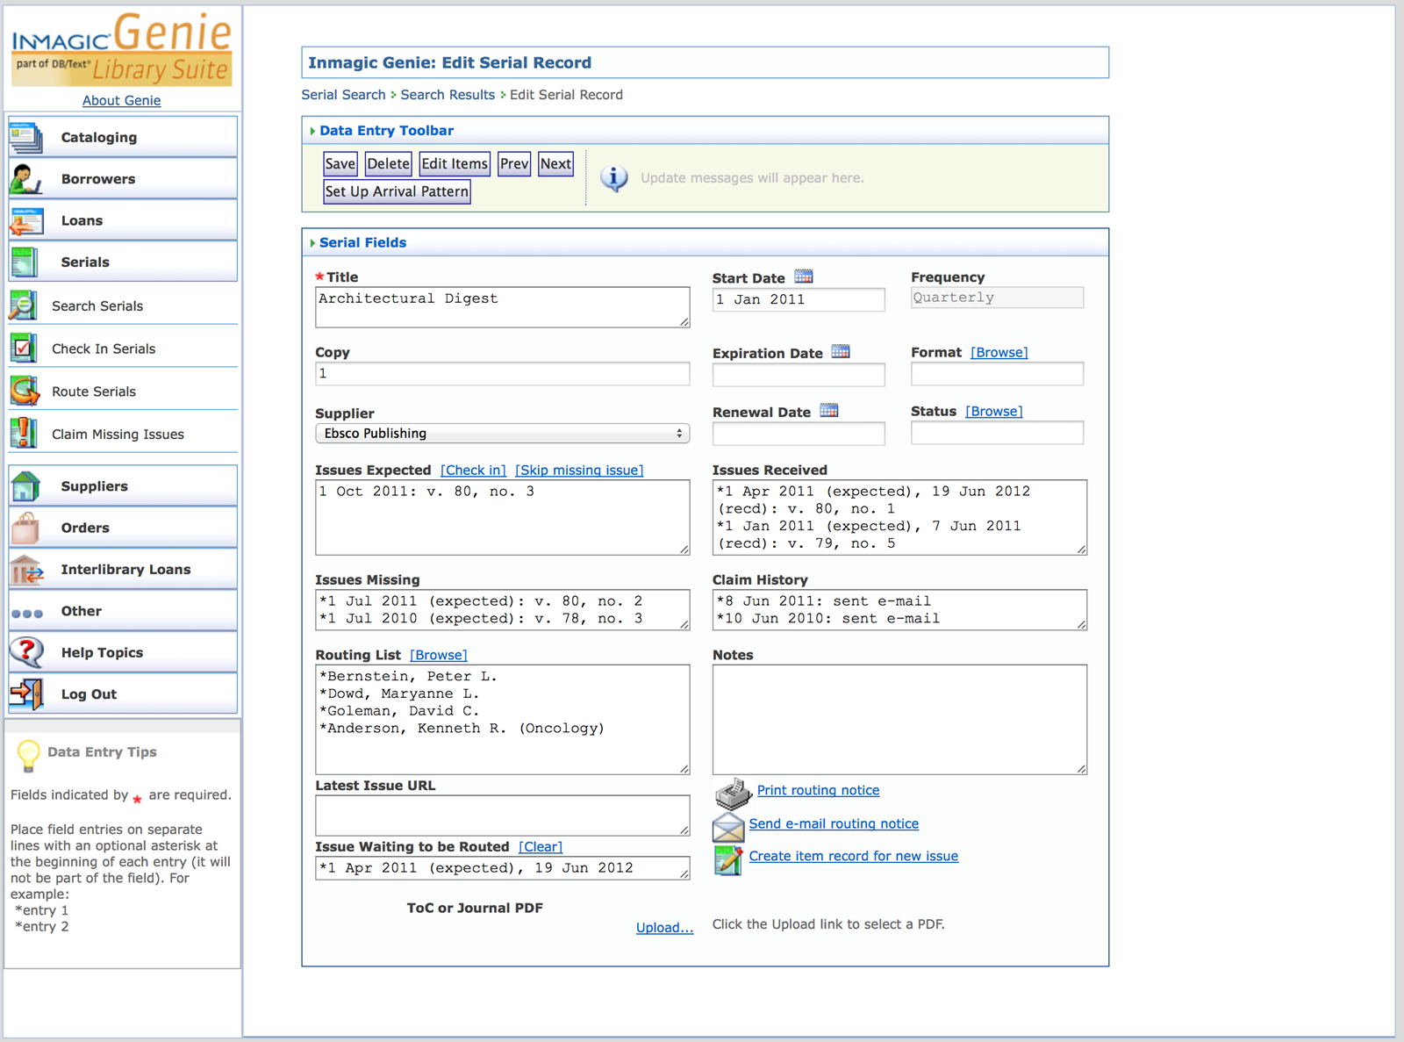Image resolution: width=1404 pixels, height=1042 pixels.
Task: Click the Search Serials magnifier icon
Action: click(x=23, y=305)
